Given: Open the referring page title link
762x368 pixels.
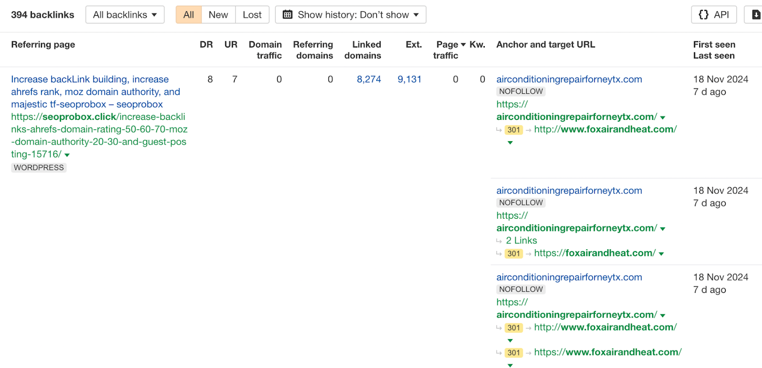Looking at the screenshot, I should [95, 92].
